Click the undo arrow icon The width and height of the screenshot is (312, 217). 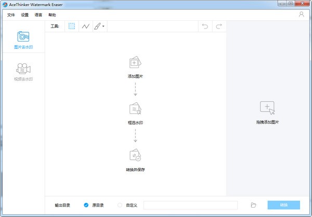click(205, 26)
